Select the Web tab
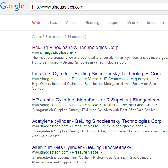 tap(36, 23)
